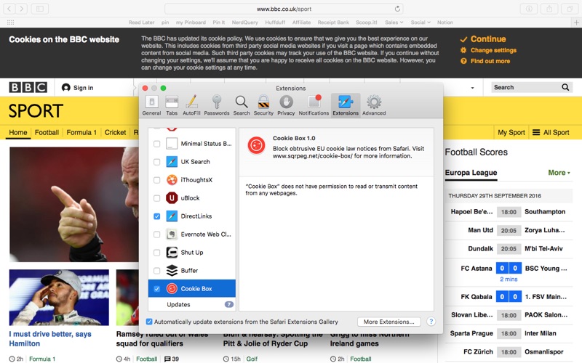Open the Privacy preferences pane
The width and height of the screenshot is (582, 363).
click(x=286, y=105)
